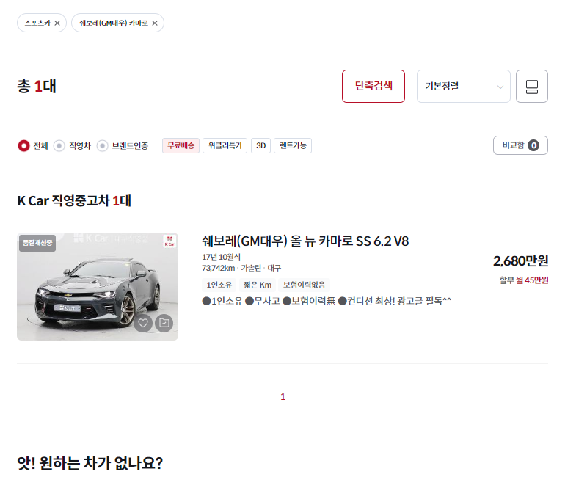Click the 총 1대 result count
565x477 pixels.
coord(37,86)
